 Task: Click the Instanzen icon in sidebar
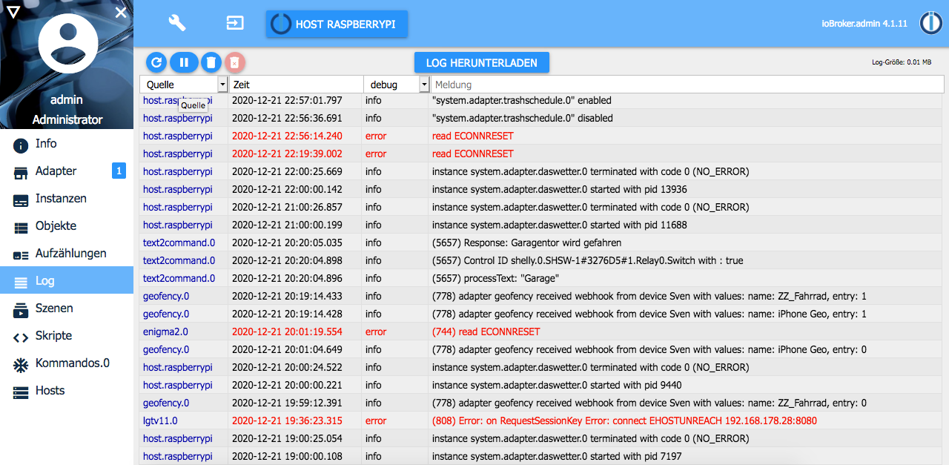pos(22,200)
